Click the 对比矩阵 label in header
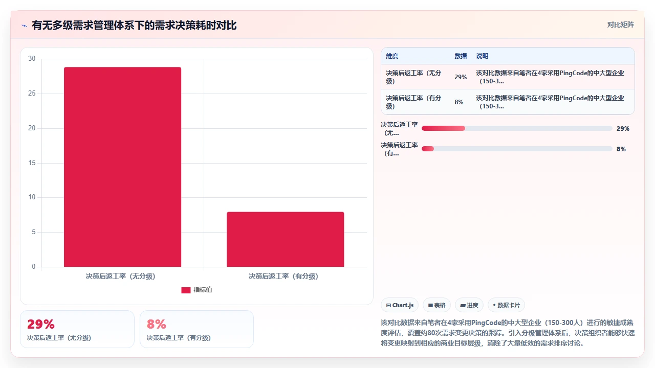Viewport: 655px width, 368px height. [x=620, y=25]
